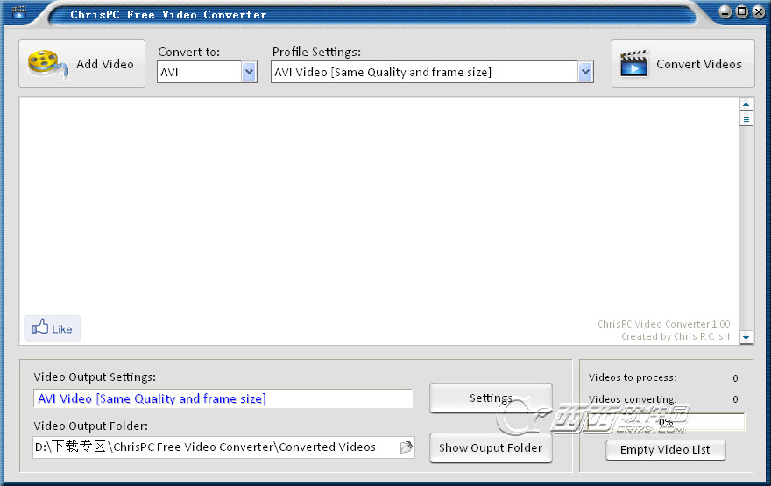
Task: Click the Video Output Folder path field
Action: pyautogui.click(x=223, y=447)
